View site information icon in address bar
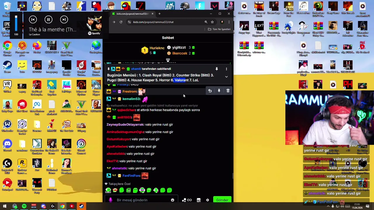Screen dimensions: 374x210 (x=129, y=22)
